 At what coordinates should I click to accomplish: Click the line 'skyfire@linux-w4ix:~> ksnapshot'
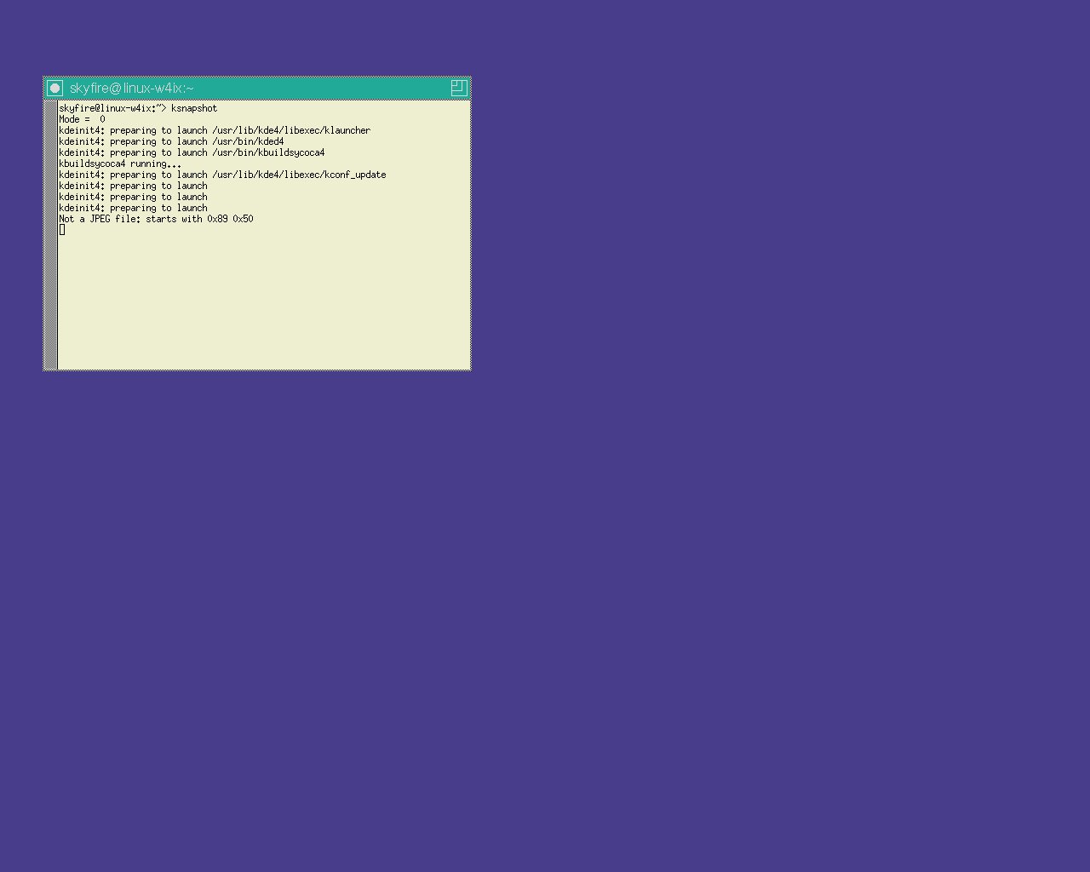coord(138,108)
